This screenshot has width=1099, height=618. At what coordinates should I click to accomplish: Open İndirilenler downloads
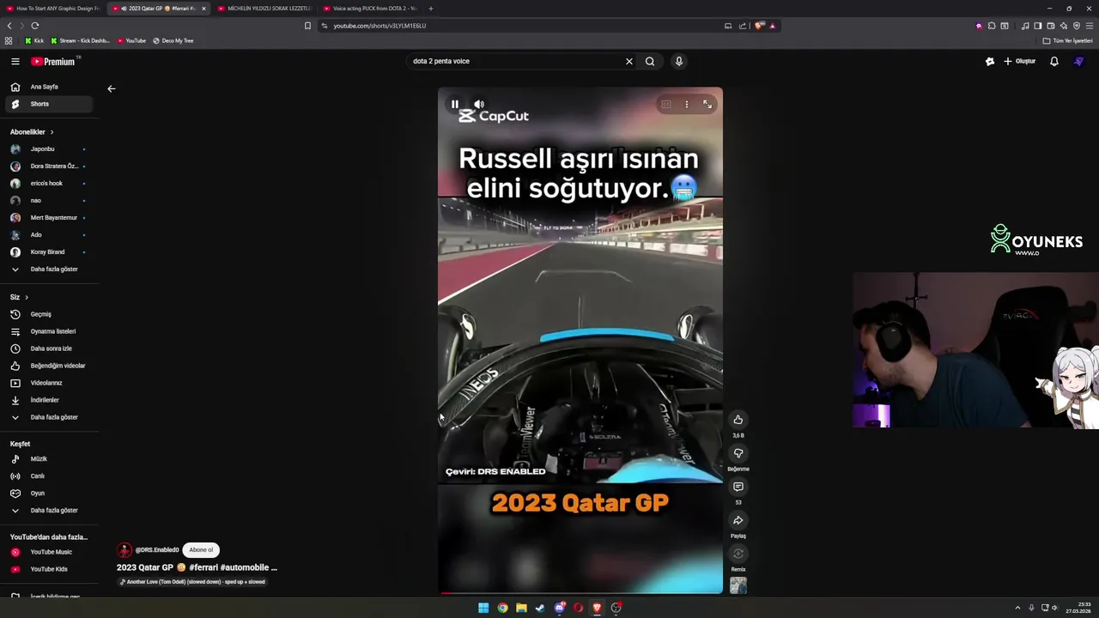pos(48,400)
